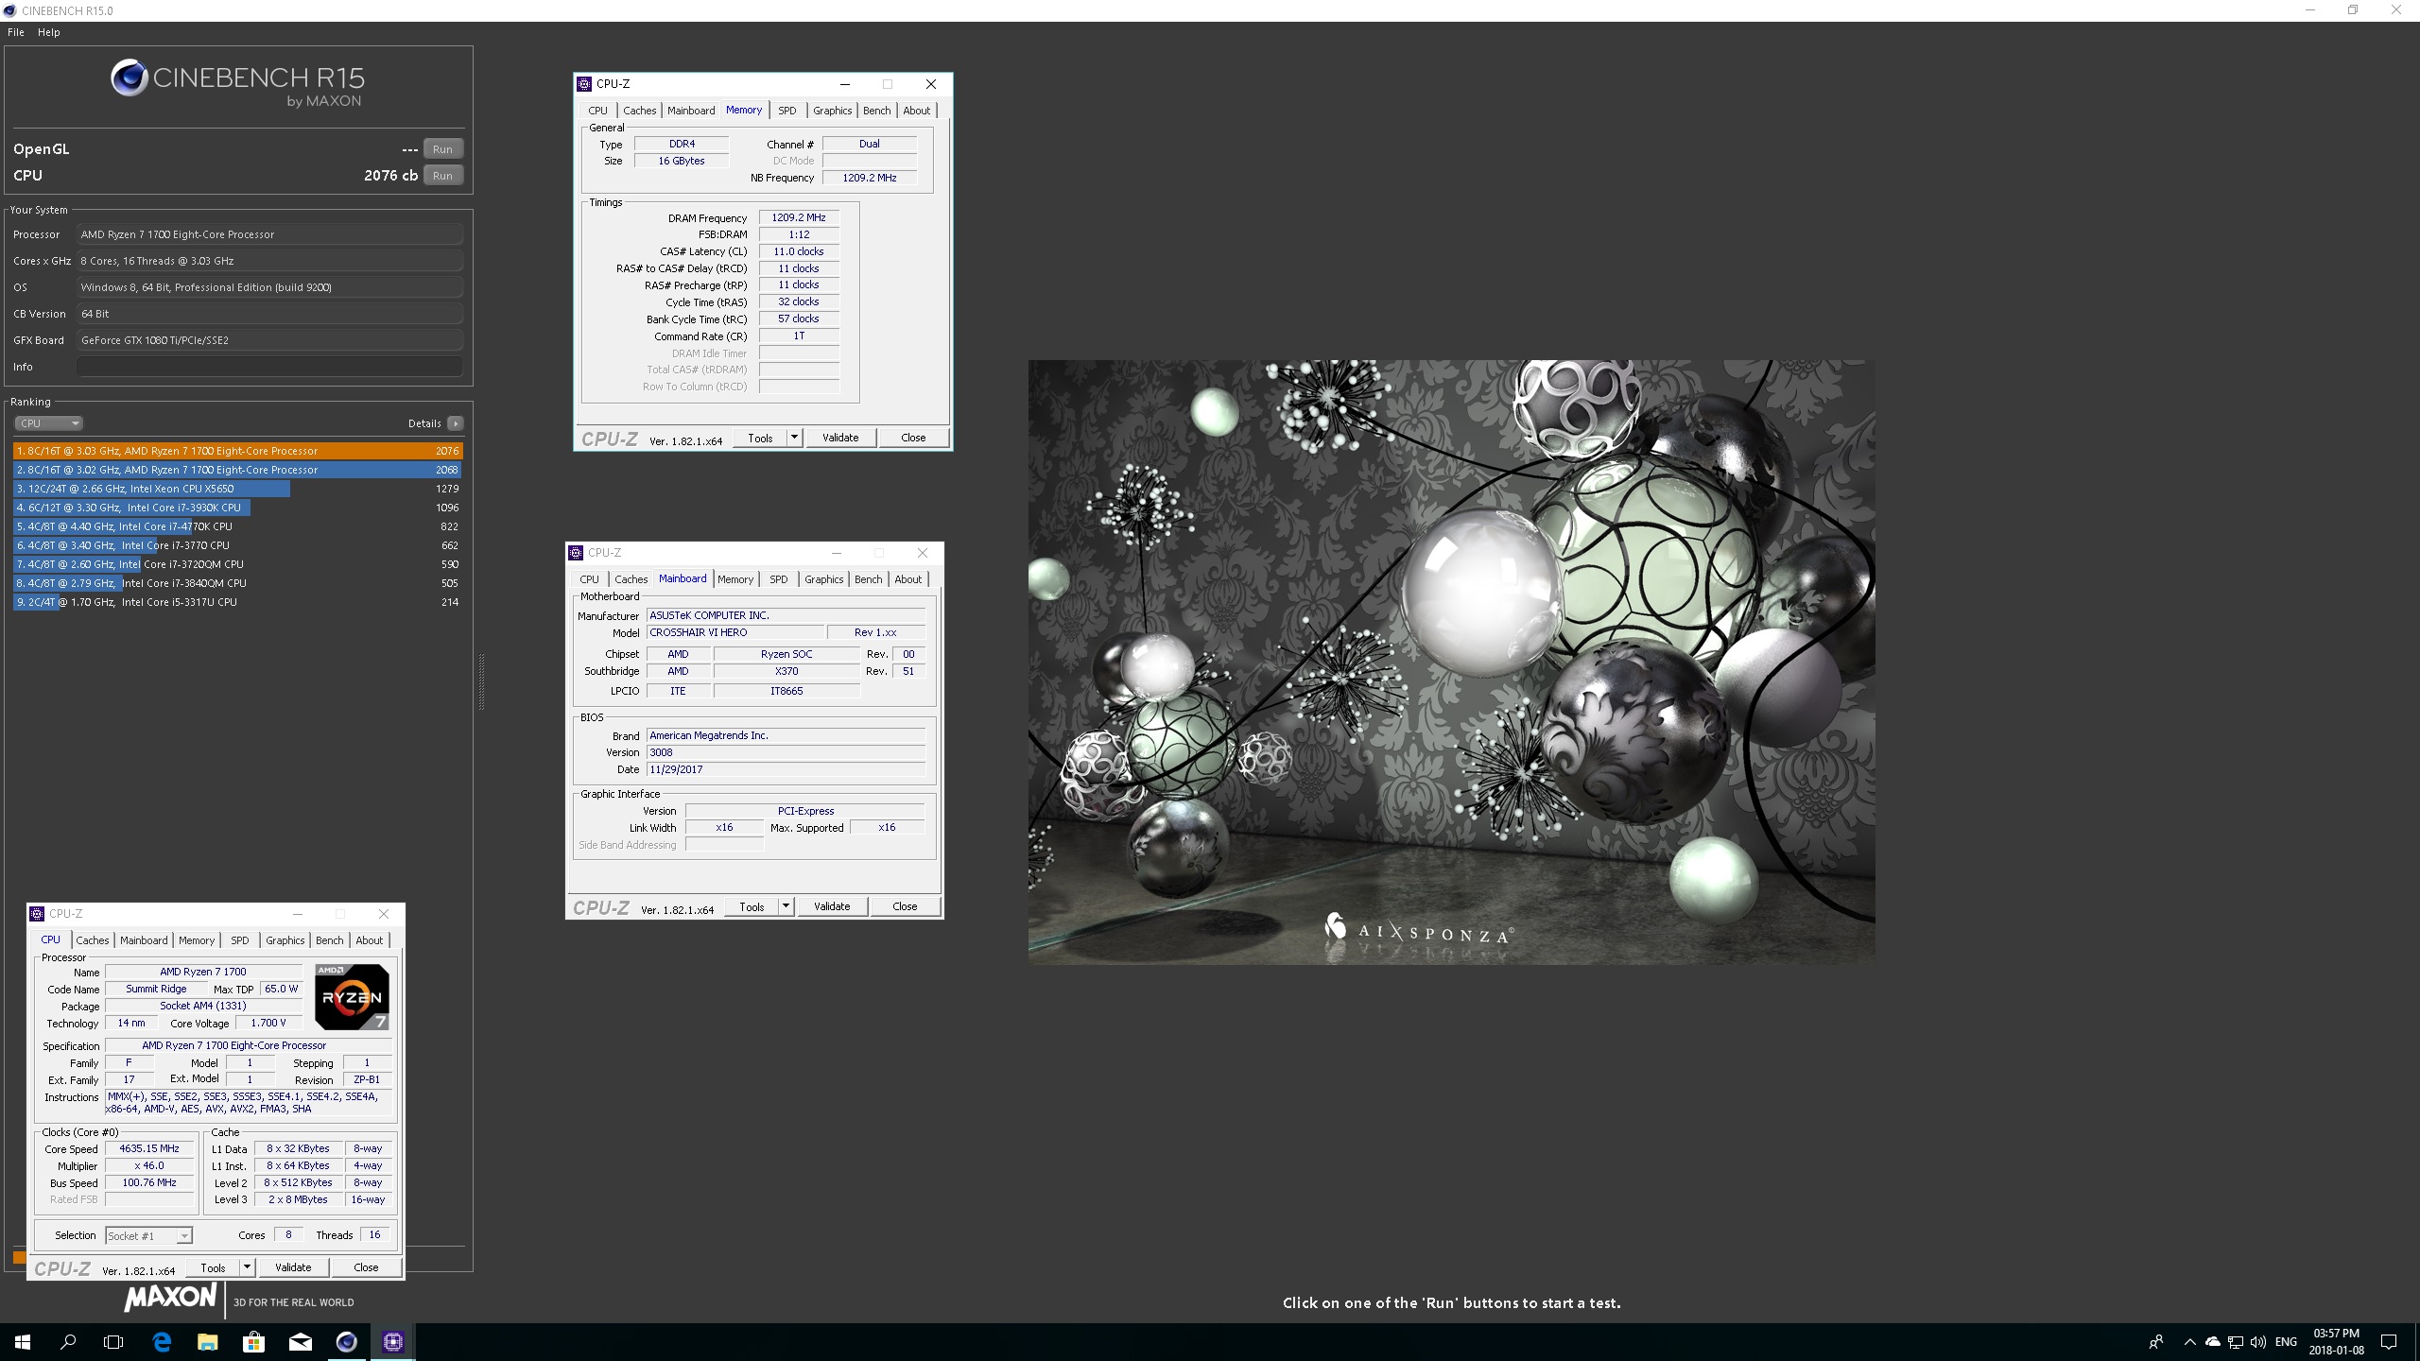Viewport: 2420px width, 1361px height.
Task: Click the Aixsponza rendered scene image
Action: (1451, 662)
